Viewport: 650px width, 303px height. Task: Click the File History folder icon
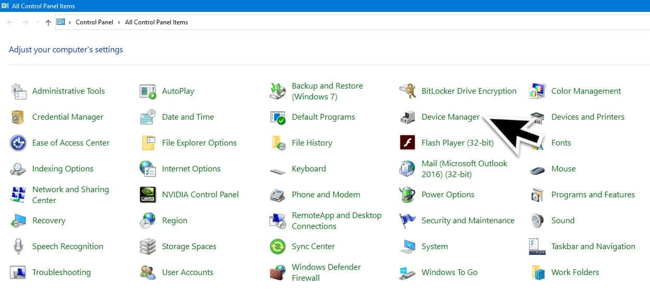[x=278, y=143]
